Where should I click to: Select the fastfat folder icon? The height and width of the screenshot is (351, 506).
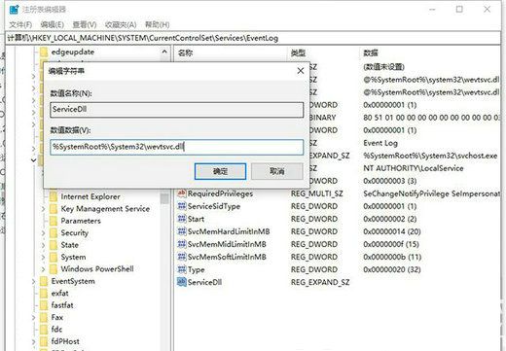point(44,305)
